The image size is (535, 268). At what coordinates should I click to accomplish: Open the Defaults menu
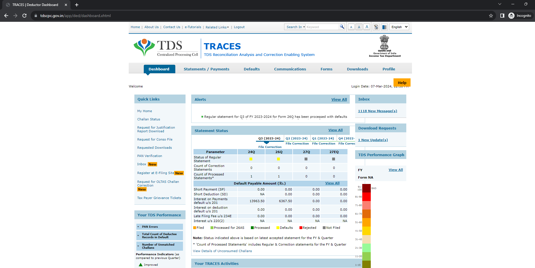[x=252, y=69]
